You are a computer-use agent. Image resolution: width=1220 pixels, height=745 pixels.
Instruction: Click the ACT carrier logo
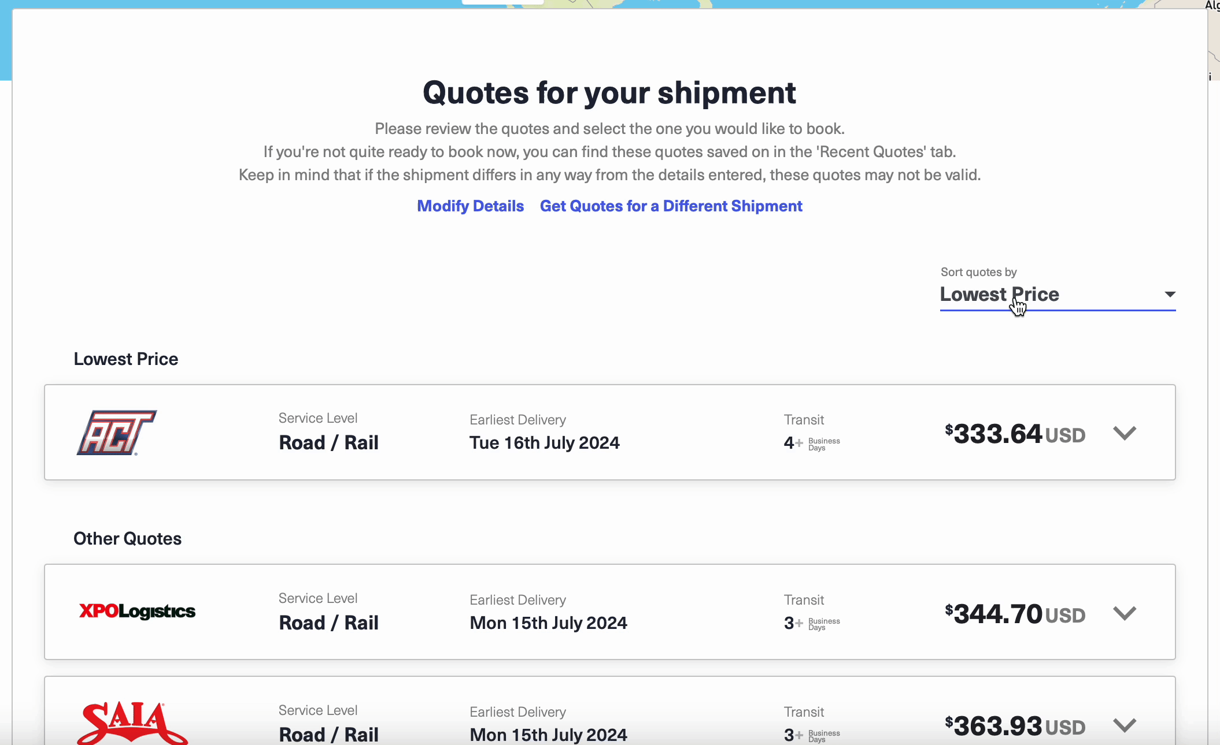click(x=117, y=433)
